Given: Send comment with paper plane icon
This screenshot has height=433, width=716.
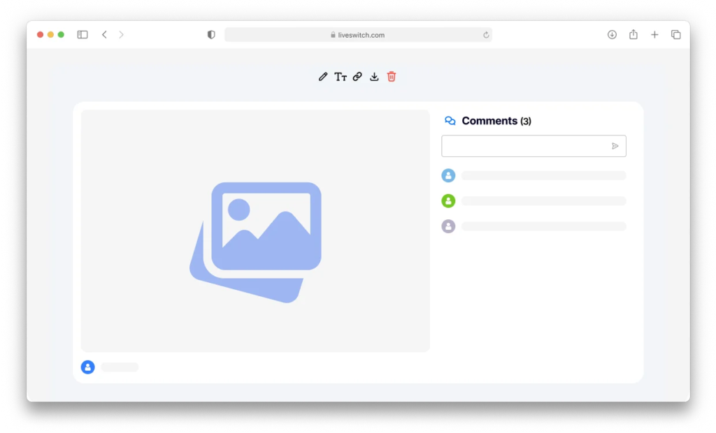Looking at the screenshot, I should [615, 146].
